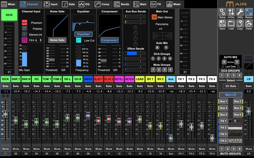Open the equalizer curve graph
Viewport: 254px width, 158px height.
(x=84, y=23)
